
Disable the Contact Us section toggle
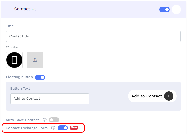point(164,9)
